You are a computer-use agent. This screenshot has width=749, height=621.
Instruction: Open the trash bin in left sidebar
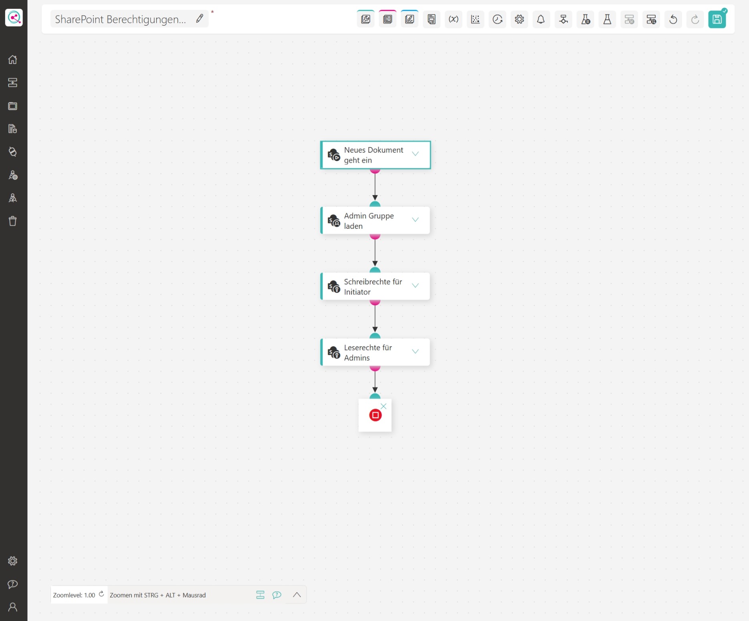13,221
